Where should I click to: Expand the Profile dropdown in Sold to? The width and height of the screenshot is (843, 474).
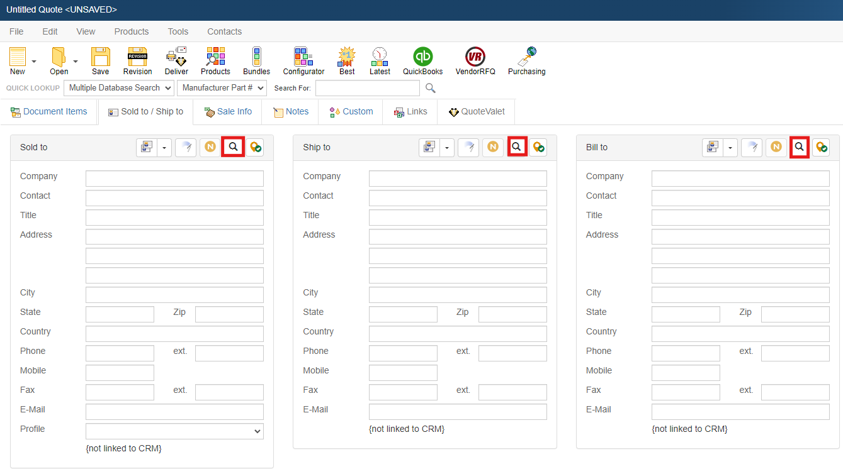[x=174, y=431]
